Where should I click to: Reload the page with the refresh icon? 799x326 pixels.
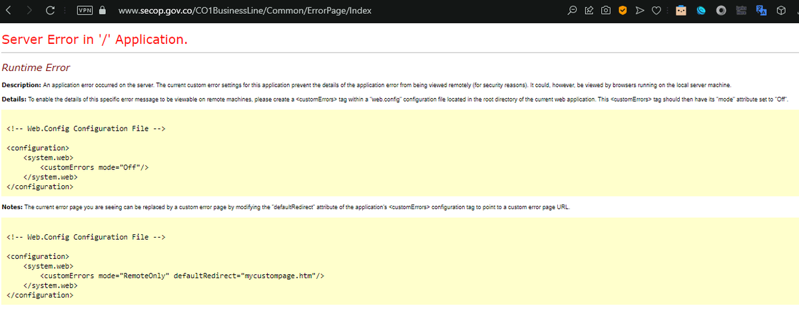50,11
